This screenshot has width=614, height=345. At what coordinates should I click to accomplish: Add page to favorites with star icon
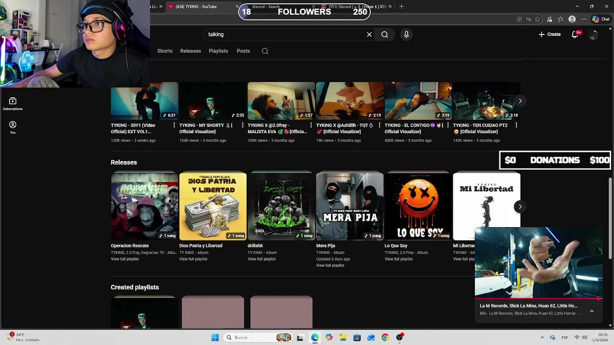click(538, 19)
